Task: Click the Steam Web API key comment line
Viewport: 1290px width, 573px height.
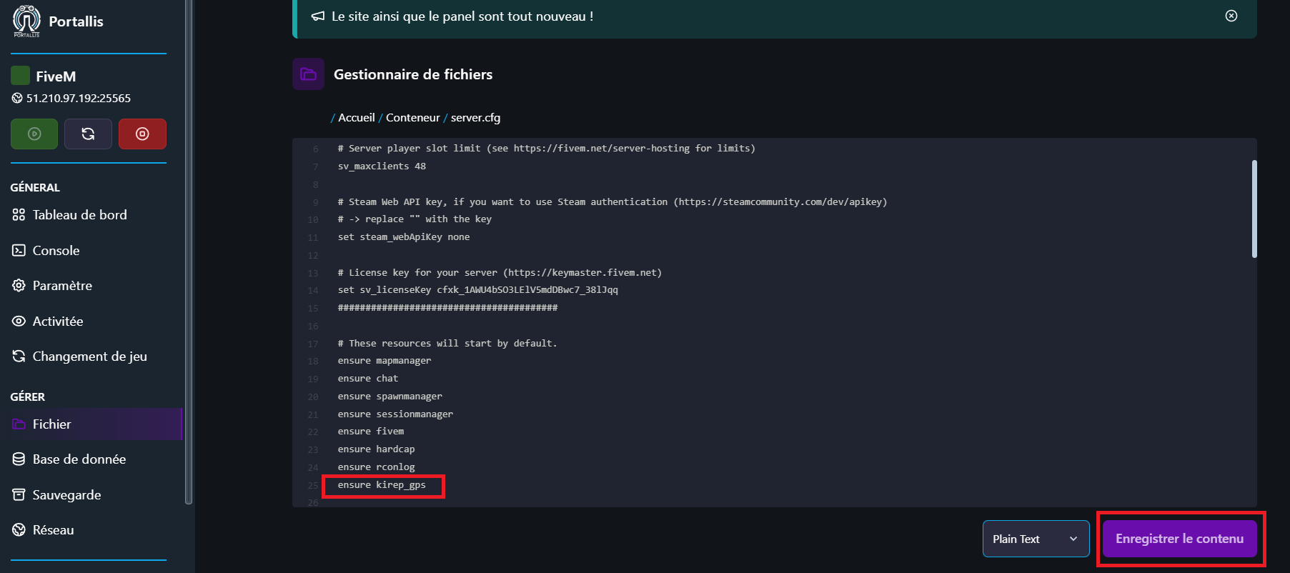Action: click(612, 202)
